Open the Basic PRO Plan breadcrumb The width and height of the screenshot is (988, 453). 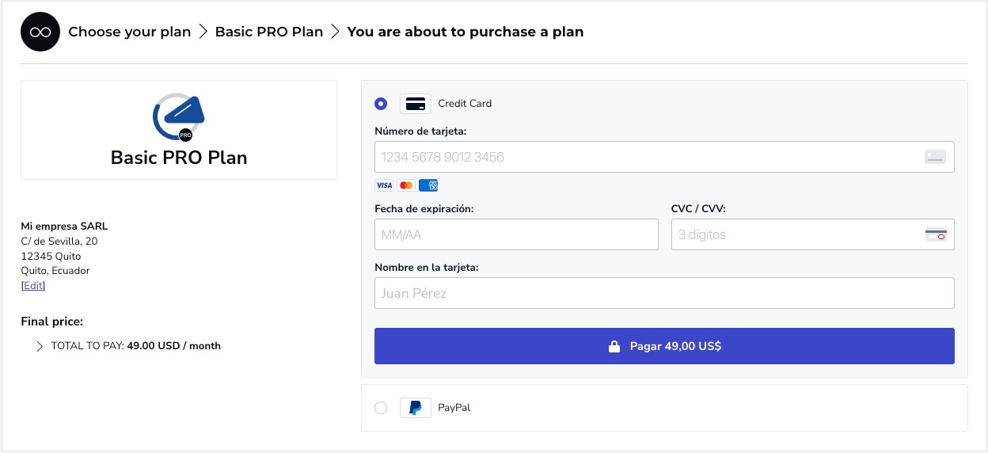click(269, 32)
